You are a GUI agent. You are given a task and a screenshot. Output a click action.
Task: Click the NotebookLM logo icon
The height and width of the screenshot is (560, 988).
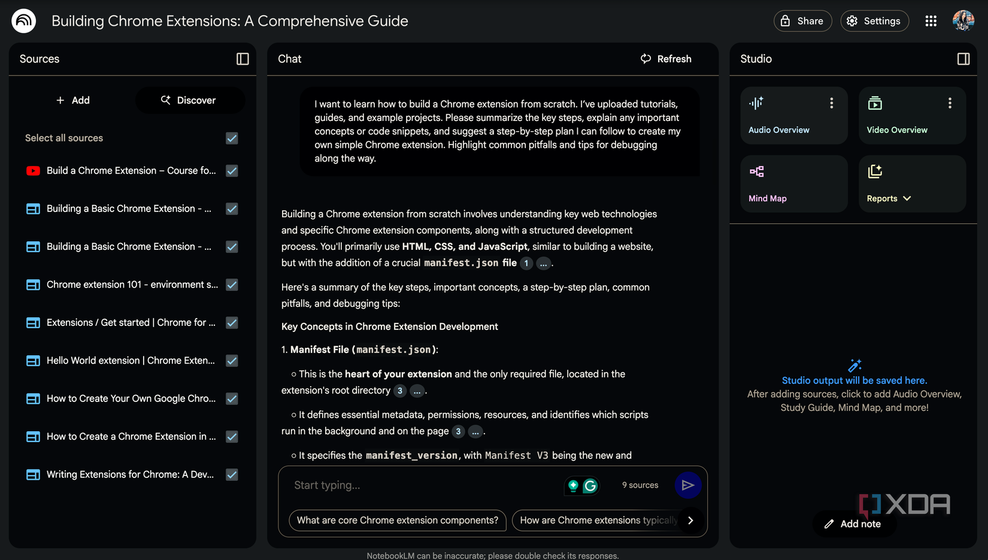click(24, 21)
